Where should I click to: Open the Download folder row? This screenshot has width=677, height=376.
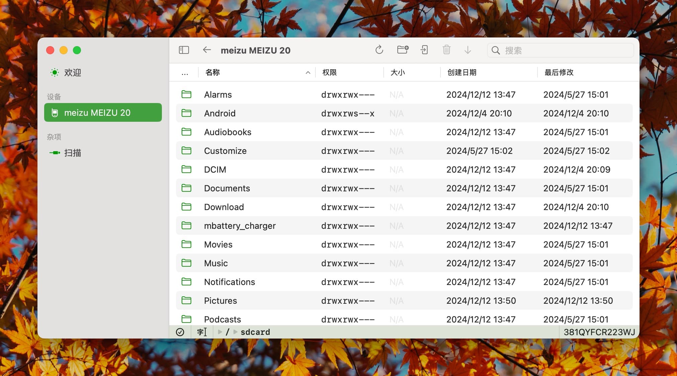click(x=223, y=207)
